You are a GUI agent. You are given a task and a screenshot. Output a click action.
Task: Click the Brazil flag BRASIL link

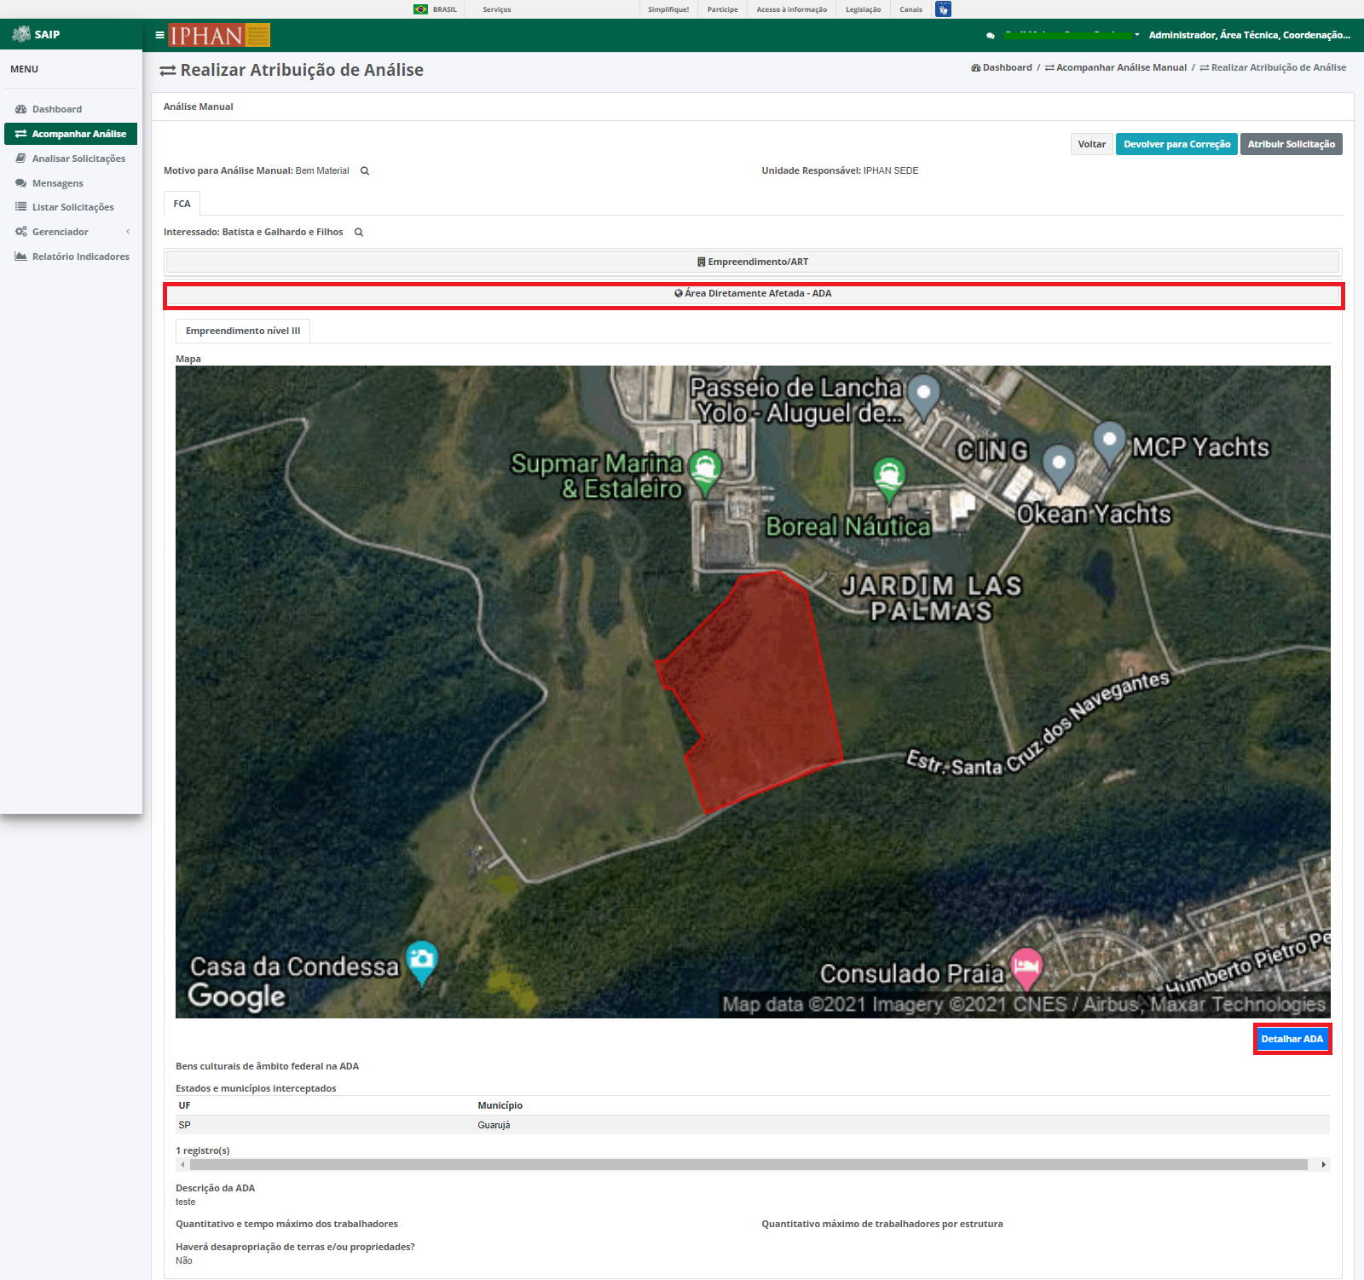(x=435, y=9)
